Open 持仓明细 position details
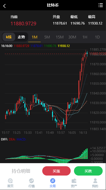Screen dimensions: 106x190 (x=21, y=171)
